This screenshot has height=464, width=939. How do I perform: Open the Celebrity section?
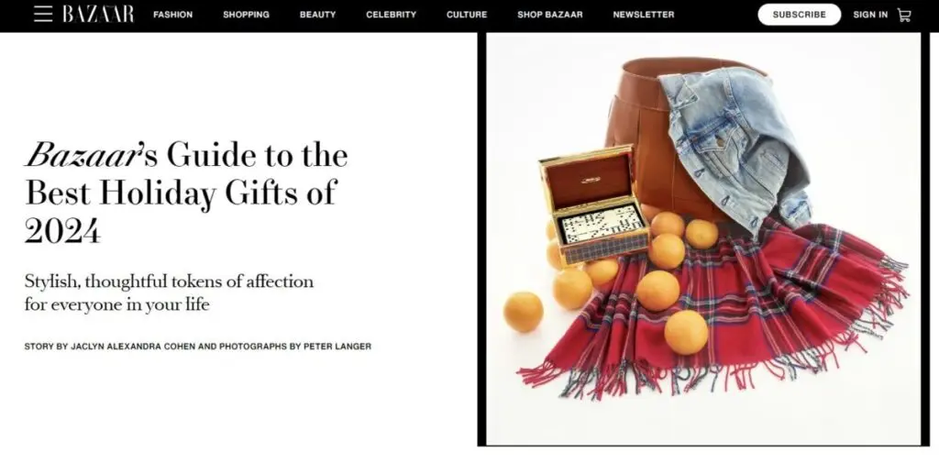coord(391,15)
